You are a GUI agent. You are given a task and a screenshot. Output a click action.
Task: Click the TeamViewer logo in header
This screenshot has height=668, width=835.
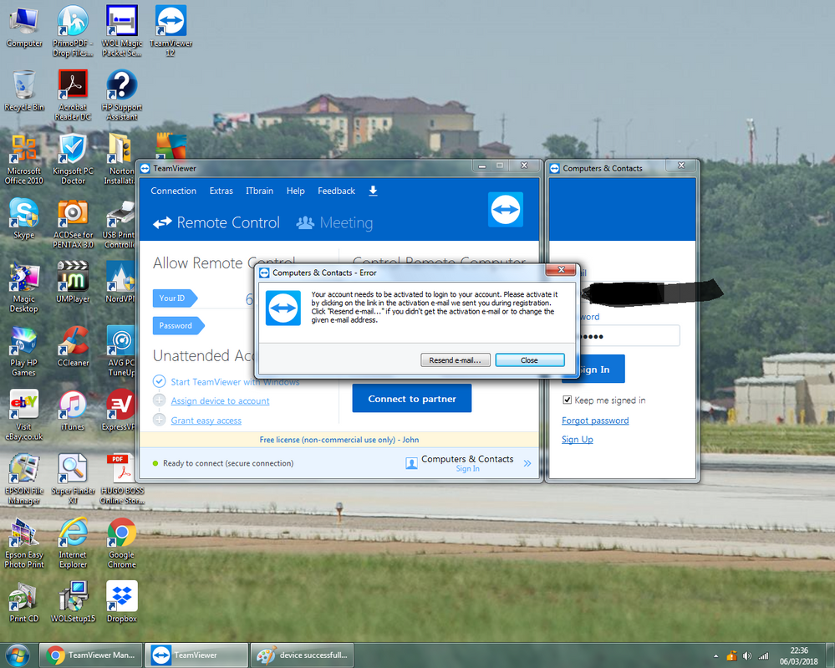pyautogui.click(x=506, y=209)
